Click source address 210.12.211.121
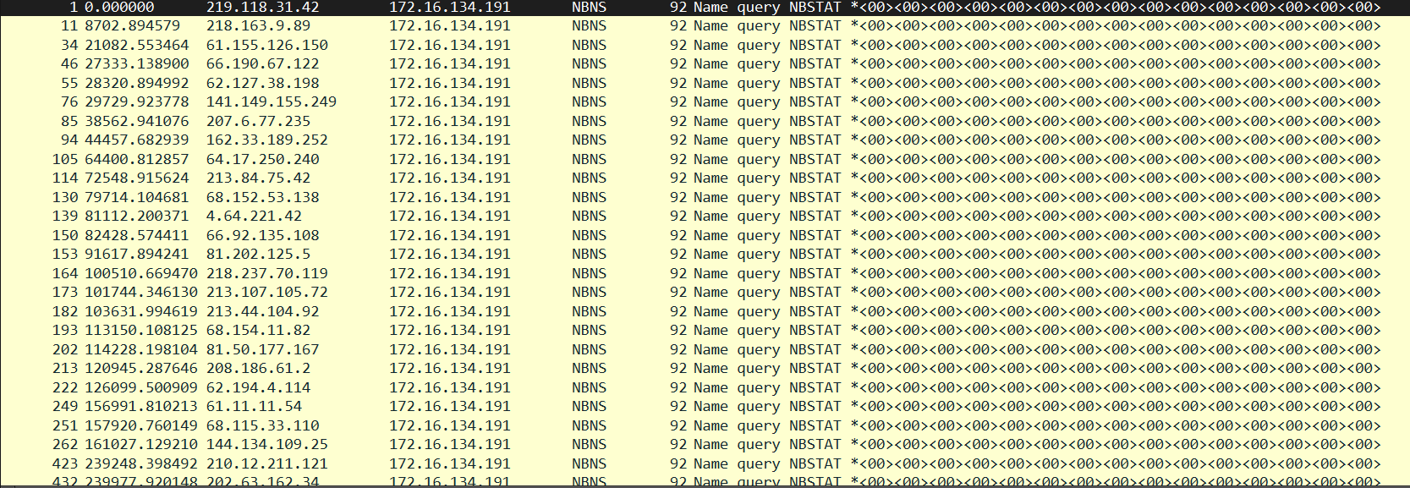1410x488 pixels. (267, 463)
